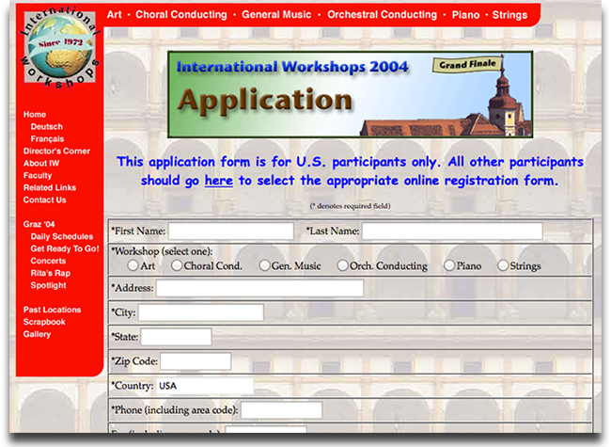This screenshot has width=611, height=447.
Task: Open Related Links in sidebar
Action: [50, 187]
